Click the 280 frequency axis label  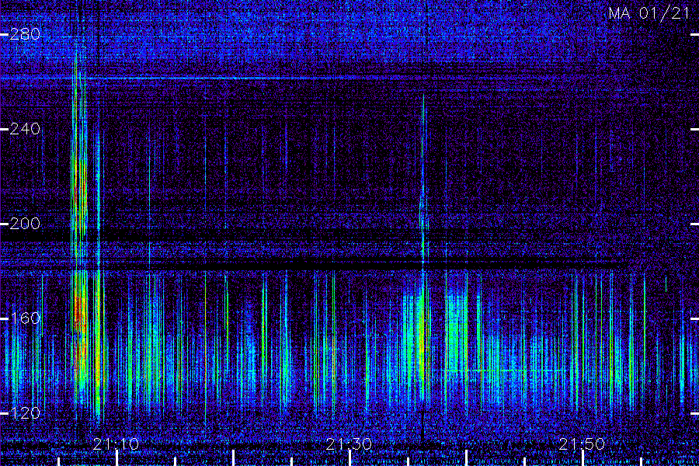pos(25,34)
